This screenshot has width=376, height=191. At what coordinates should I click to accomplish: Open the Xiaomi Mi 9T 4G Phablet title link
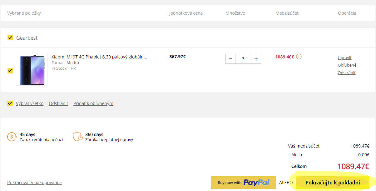(x=99, y=57)
